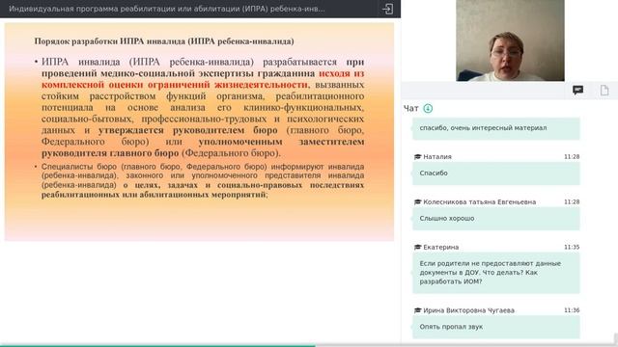Click the 11:36 timestamp on Чугаева's message
The height and width of the screenshot is (347, 618).
[x=572, y=310]
